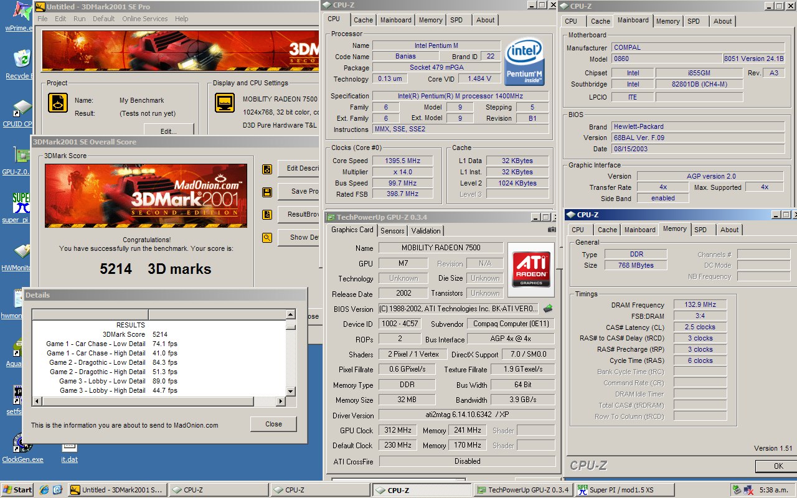Click the Details list scroll-down arrow
797x498 pixels.
pyautogui.click(x=290, y=391)
